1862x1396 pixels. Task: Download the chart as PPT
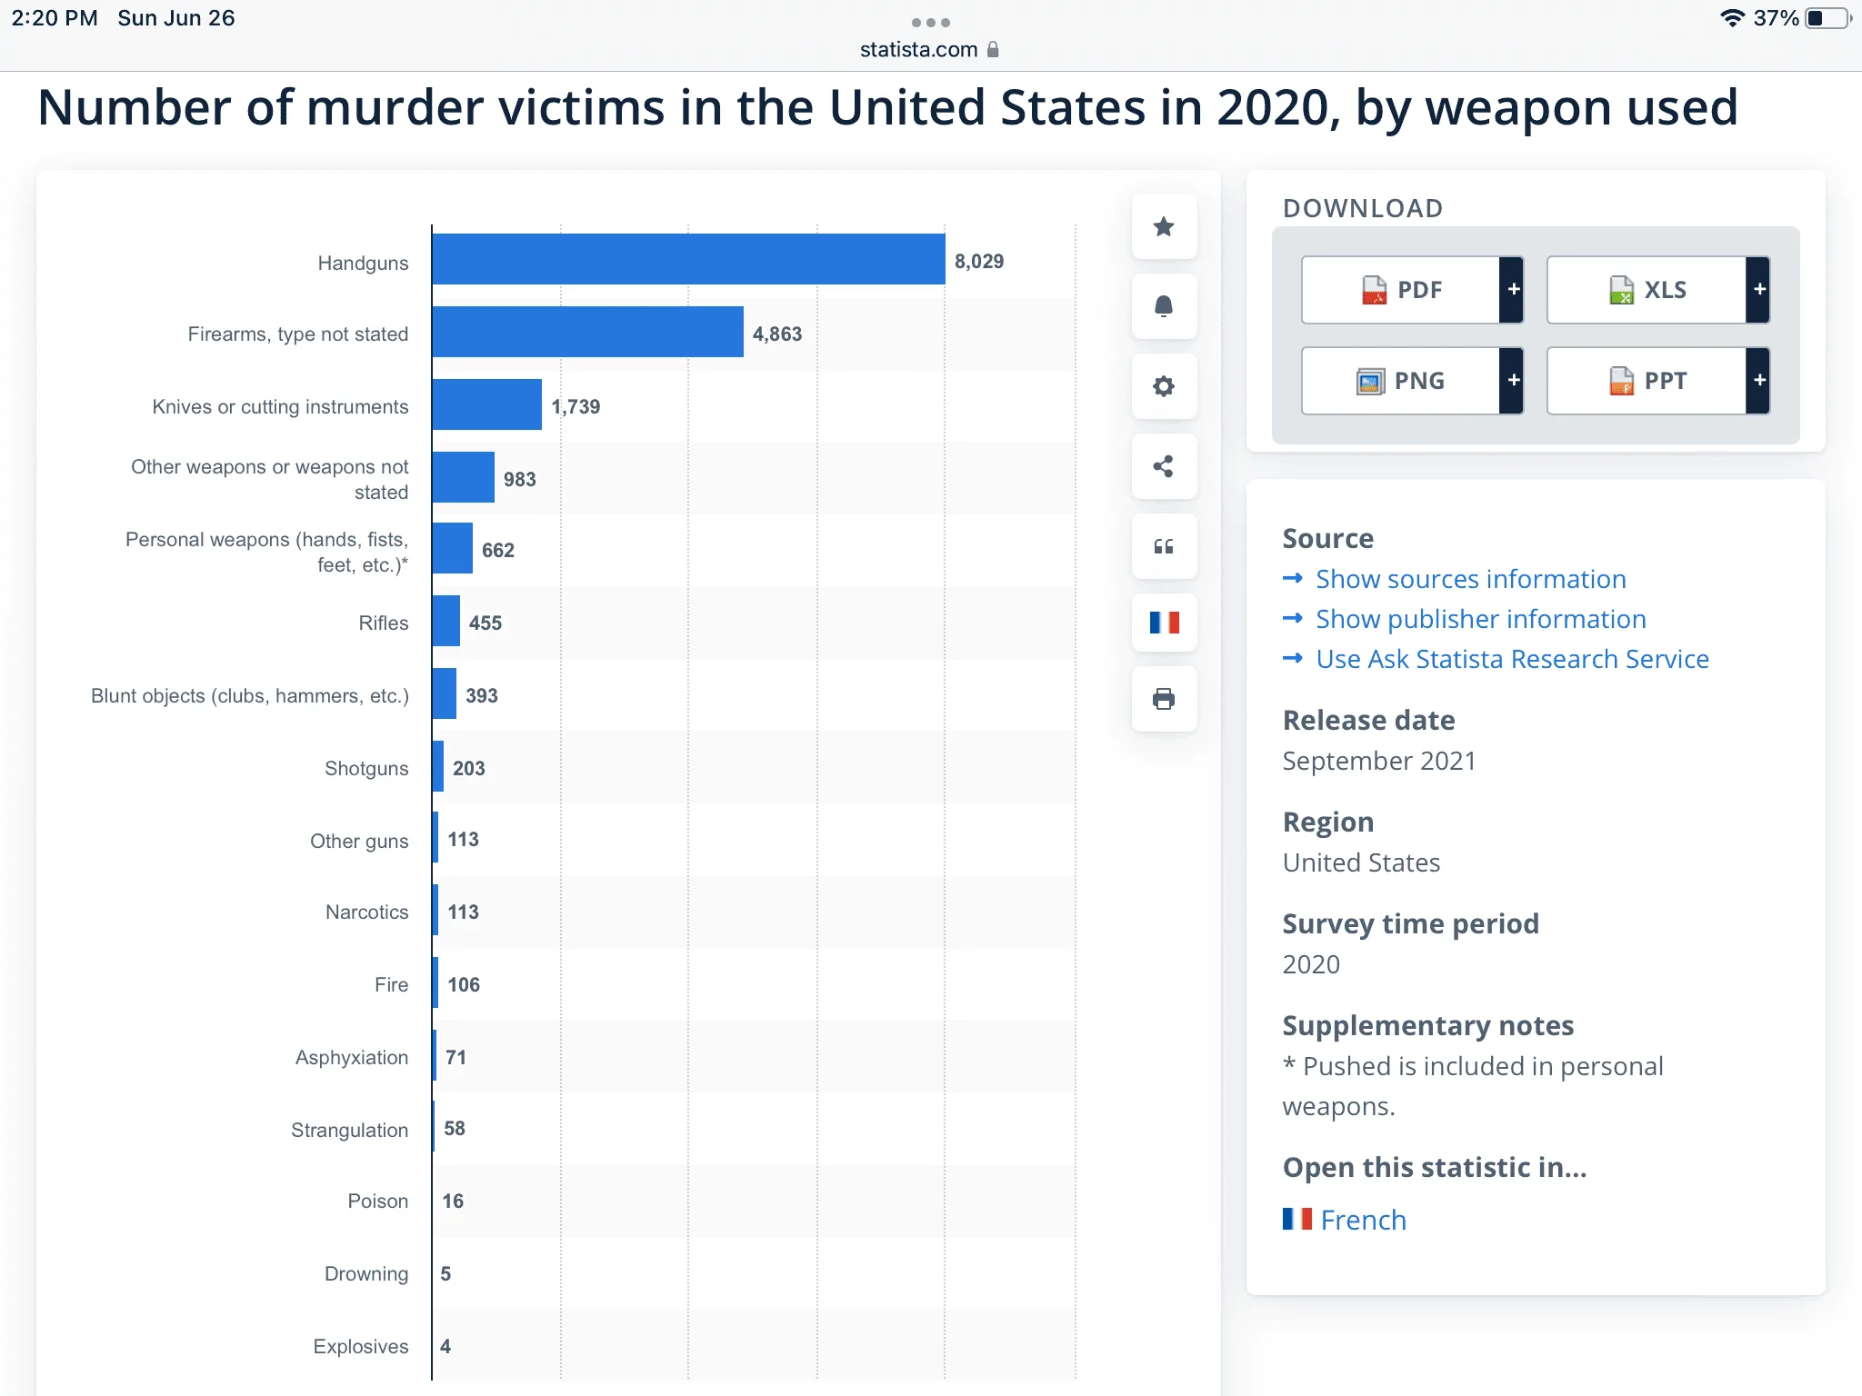pos(1647,381)
